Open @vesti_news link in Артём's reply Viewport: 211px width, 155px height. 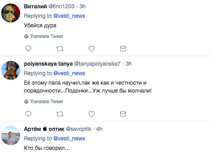[x=69, y=138]
